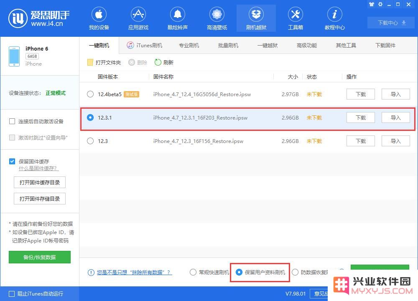Open the skin shirt icon in title bar
The height and width of the screenshot is (301, 418).
click(x=371, y=4)
